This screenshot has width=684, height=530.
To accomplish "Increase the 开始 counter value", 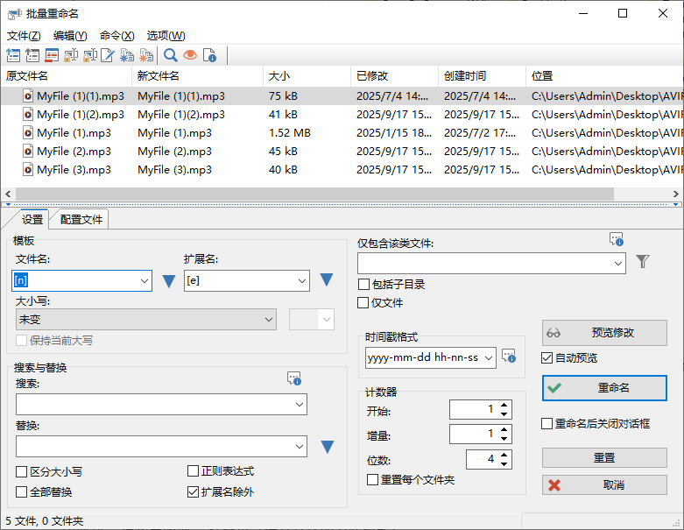I will (504, 406).
